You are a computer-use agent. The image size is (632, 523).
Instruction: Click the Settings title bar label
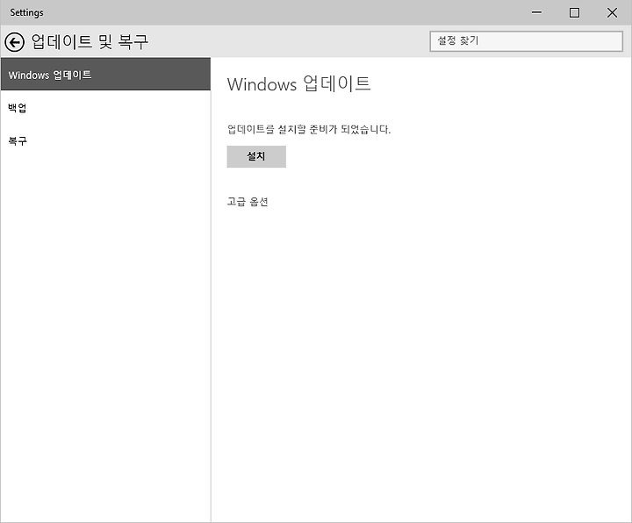click(x=26, y=12)
